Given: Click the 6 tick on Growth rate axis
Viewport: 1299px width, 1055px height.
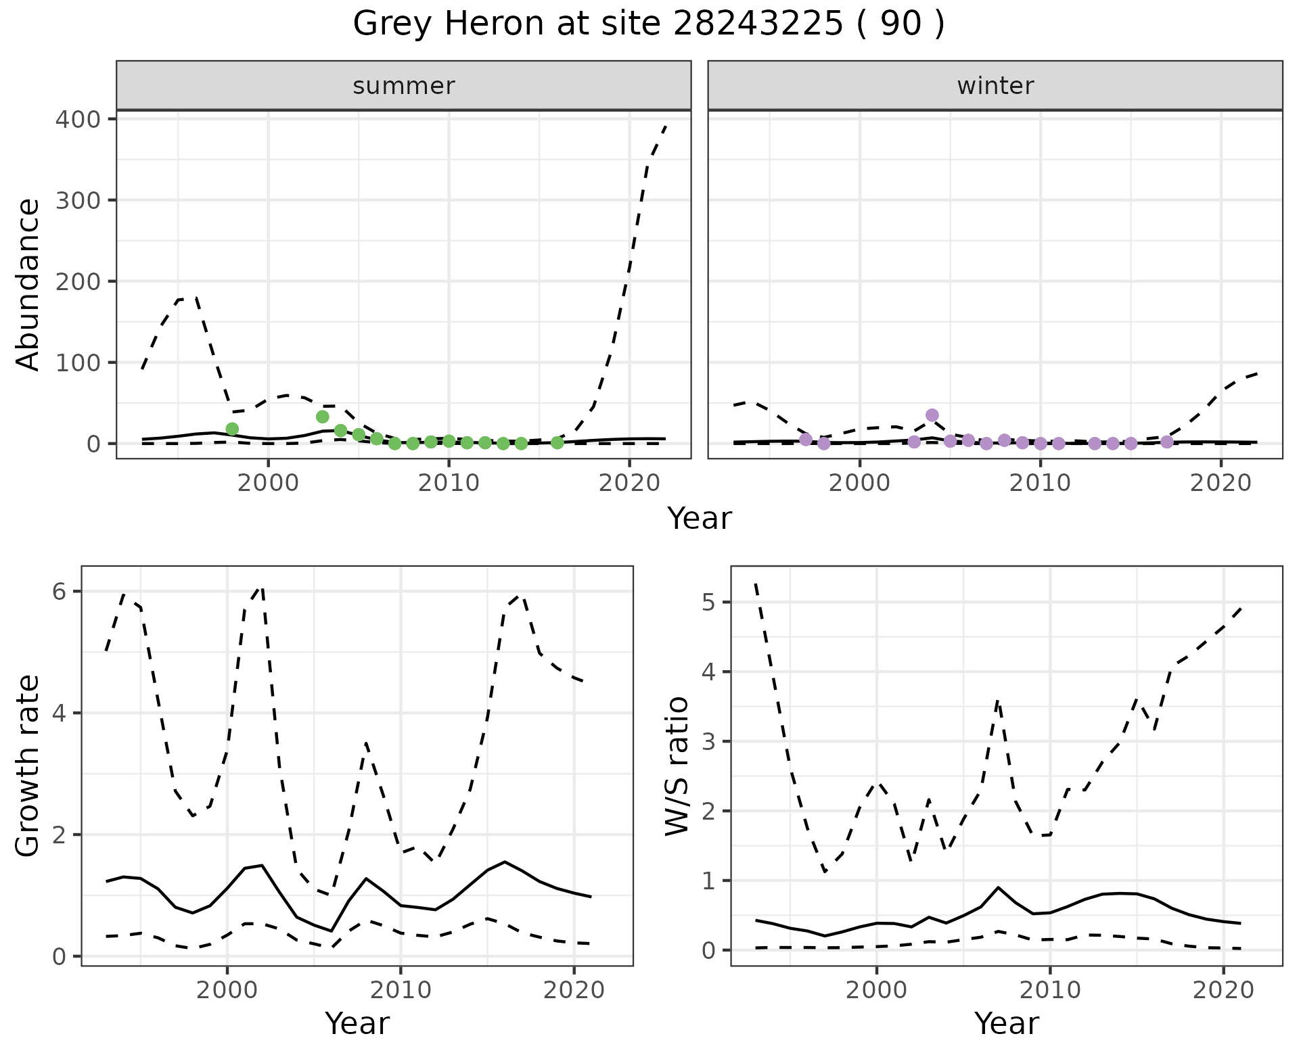Looking at the screenshot, I should (x=60, y=592).
